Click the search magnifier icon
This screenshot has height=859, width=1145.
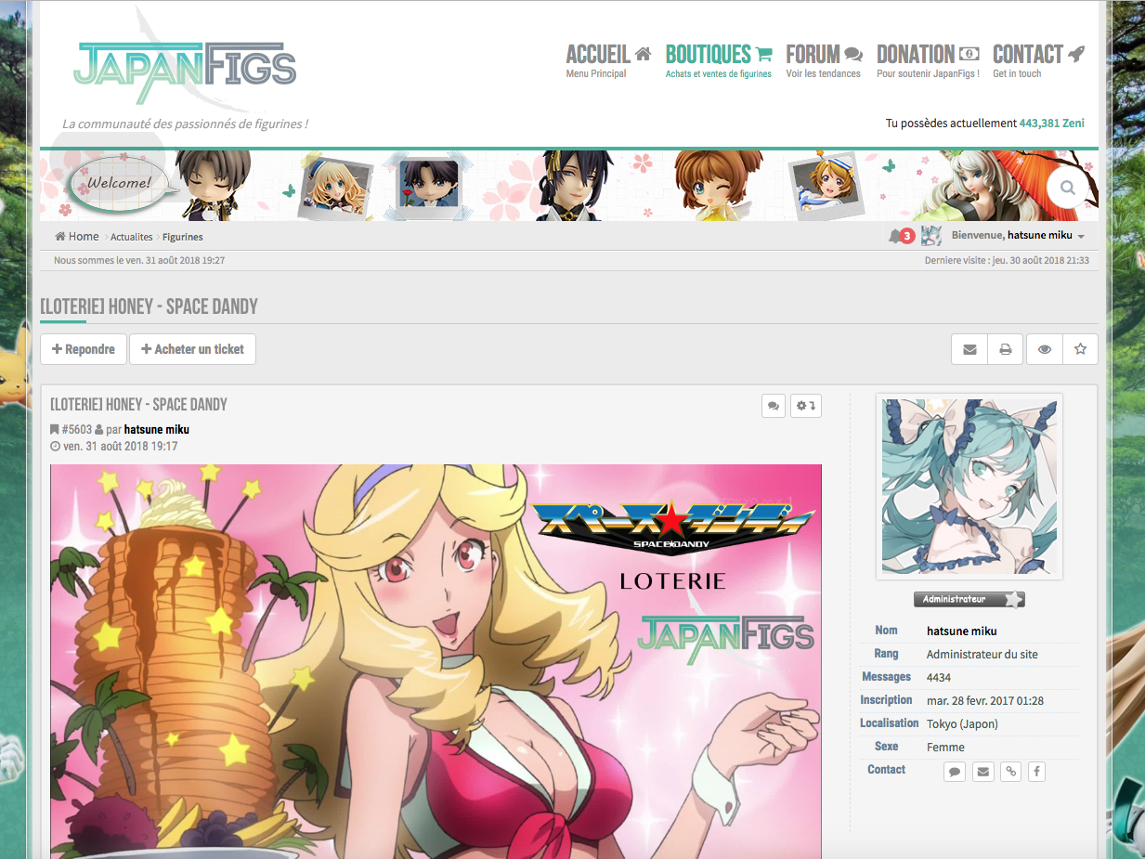(1068, 189)
